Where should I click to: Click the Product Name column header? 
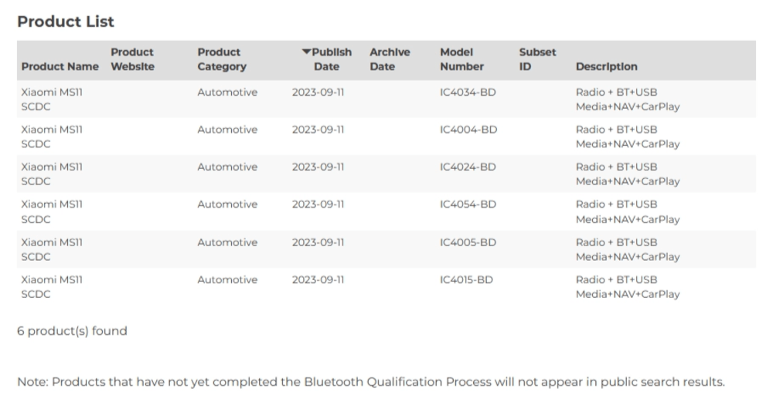[x=60, y=67]
